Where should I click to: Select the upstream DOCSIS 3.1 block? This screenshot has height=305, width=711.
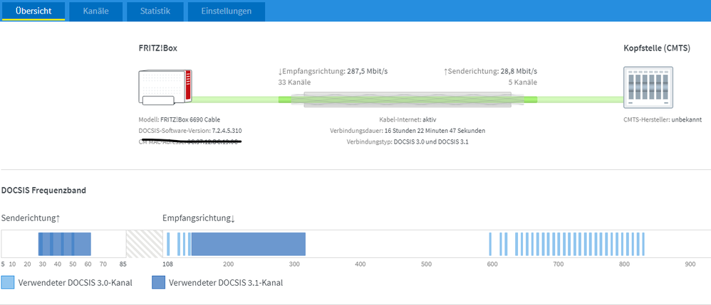pyautogui.click(x=64, y=244)
